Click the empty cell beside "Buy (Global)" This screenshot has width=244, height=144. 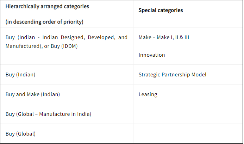(188, 134)
